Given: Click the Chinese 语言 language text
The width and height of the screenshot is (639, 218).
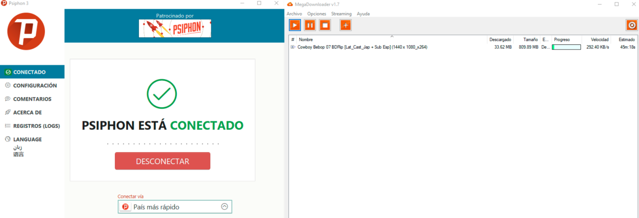Looking at the screenshot, I should coord(19,154).
